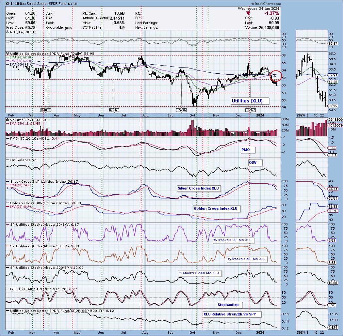The width and height of the screenshot is (343, 336).
Task: Click the On Balance Vol panel title
Action: click(x=22, y=160)
